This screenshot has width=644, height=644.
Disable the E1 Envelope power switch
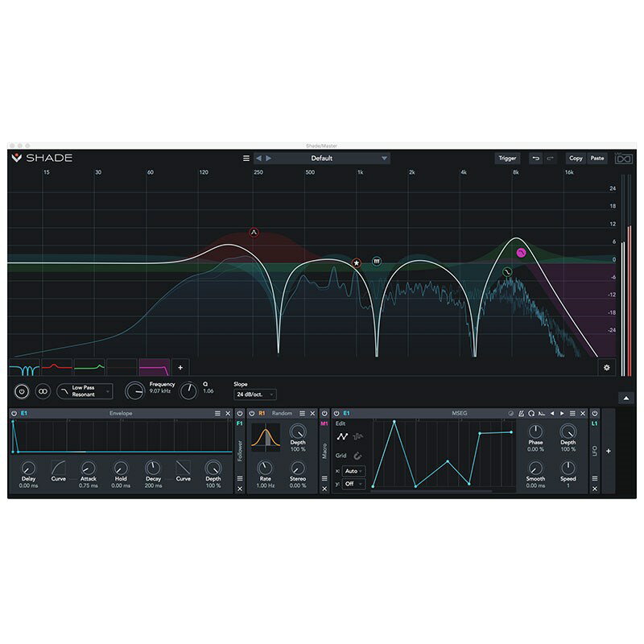[14, 414]
